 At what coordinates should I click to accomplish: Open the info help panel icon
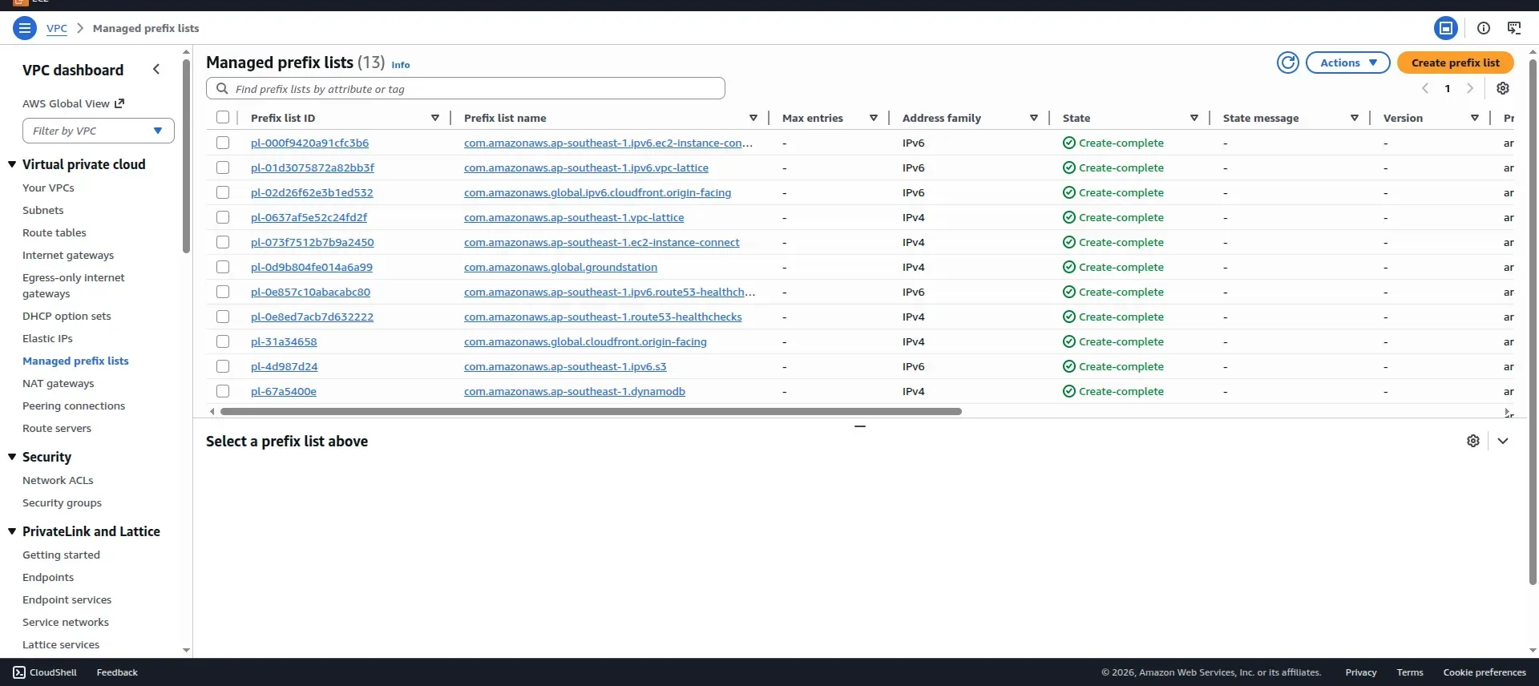tap(1484, 28)
